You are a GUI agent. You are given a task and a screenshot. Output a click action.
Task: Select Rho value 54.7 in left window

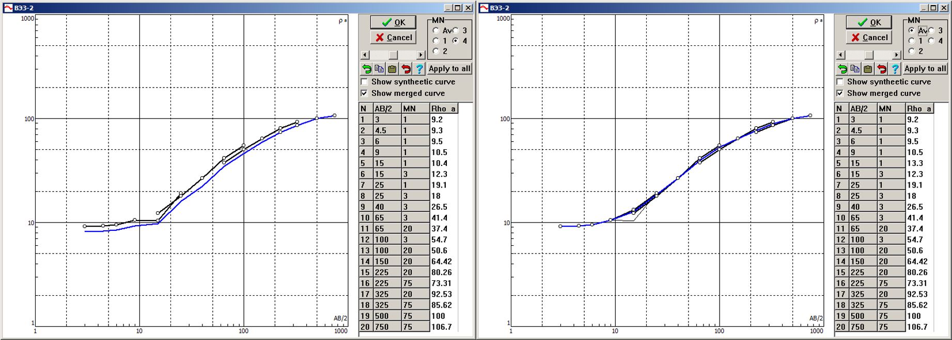pyautogui.click(x=444, y=240)
